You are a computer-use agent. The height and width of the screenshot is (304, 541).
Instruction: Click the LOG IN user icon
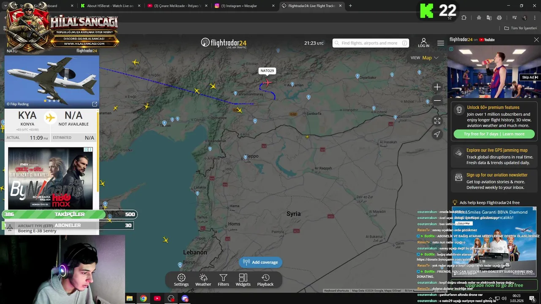[x=424, y=43]
